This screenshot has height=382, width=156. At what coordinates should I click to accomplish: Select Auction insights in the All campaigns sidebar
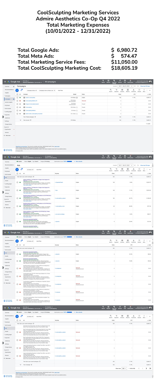9,102
